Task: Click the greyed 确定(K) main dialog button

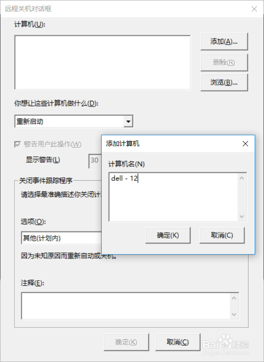Action: [x=126, y=342]
